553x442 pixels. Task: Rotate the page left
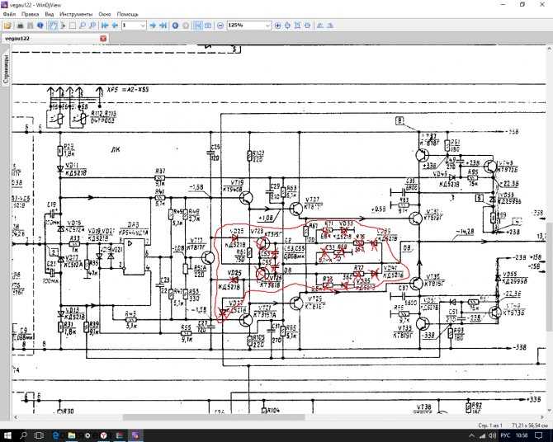coord(320,26)
